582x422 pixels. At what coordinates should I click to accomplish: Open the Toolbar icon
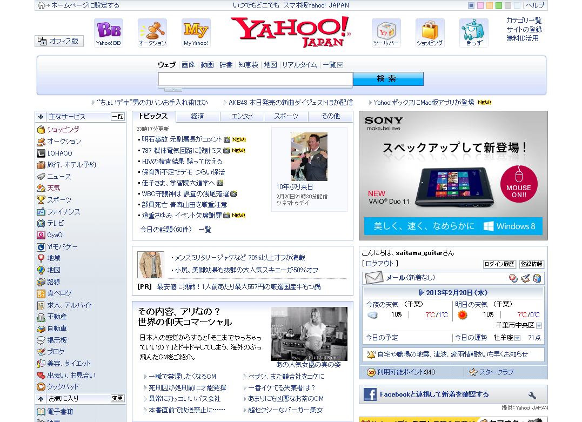(x=386, y=33)
